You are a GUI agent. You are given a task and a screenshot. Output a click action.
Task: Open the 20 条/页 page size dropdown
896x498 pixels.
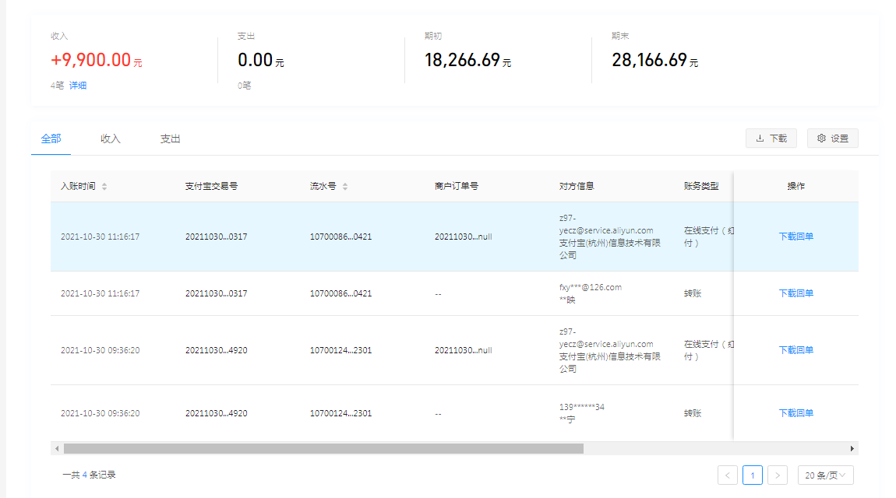point(825,475)
